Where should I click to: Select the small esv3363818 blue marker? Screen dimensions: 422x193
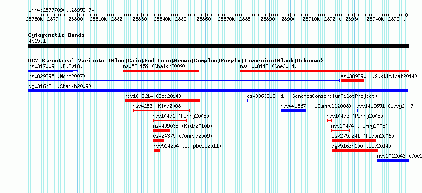248,101
